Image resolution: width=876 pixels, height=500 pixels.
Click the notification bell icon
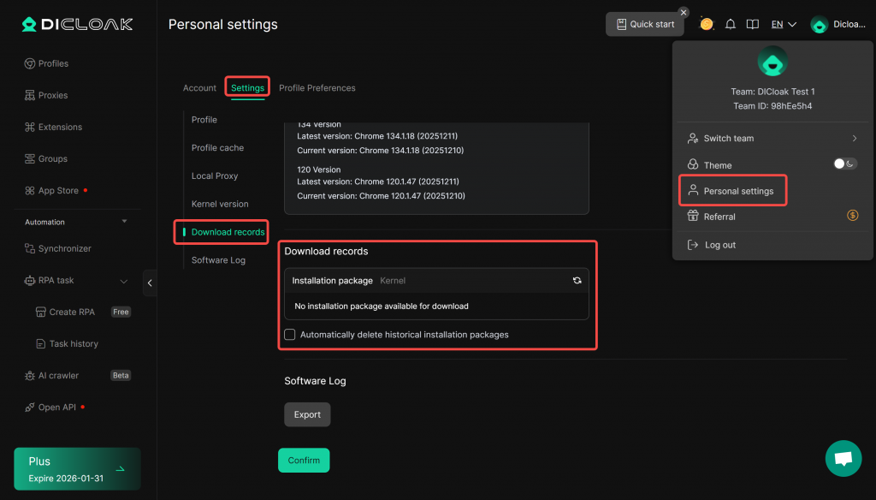coord(730,25)
